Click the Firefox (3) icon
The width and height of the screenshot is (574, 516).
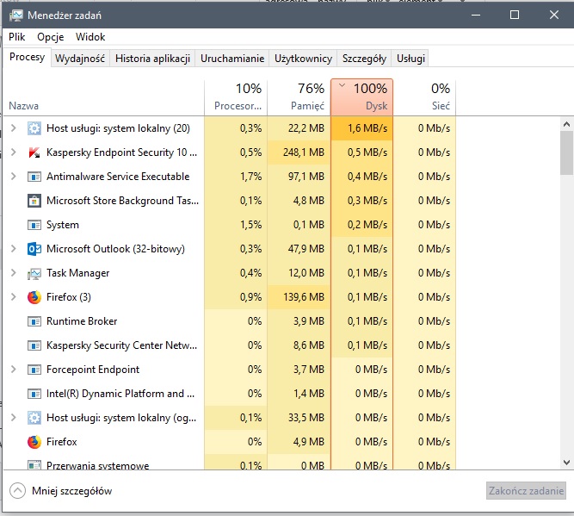click(34, 297)
